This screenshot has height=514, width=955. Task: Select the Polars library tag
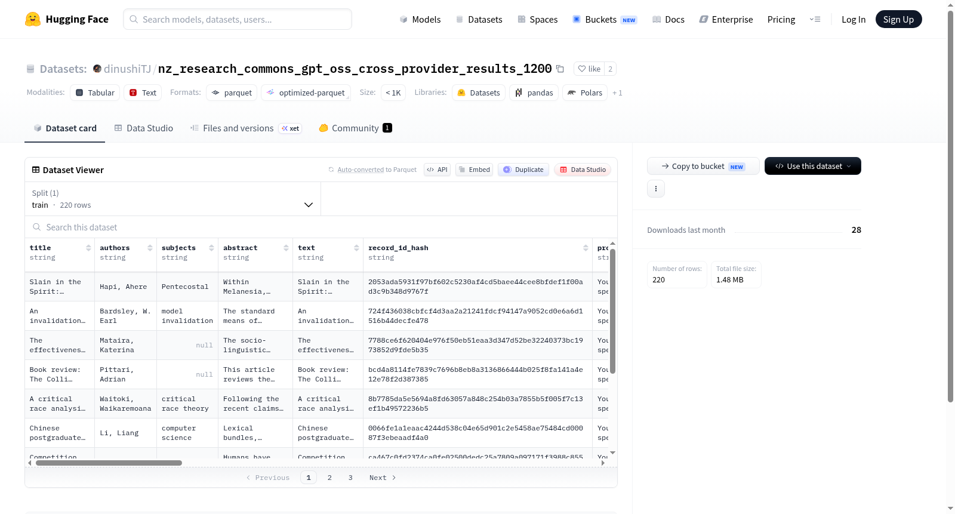[x=585, y=93]
